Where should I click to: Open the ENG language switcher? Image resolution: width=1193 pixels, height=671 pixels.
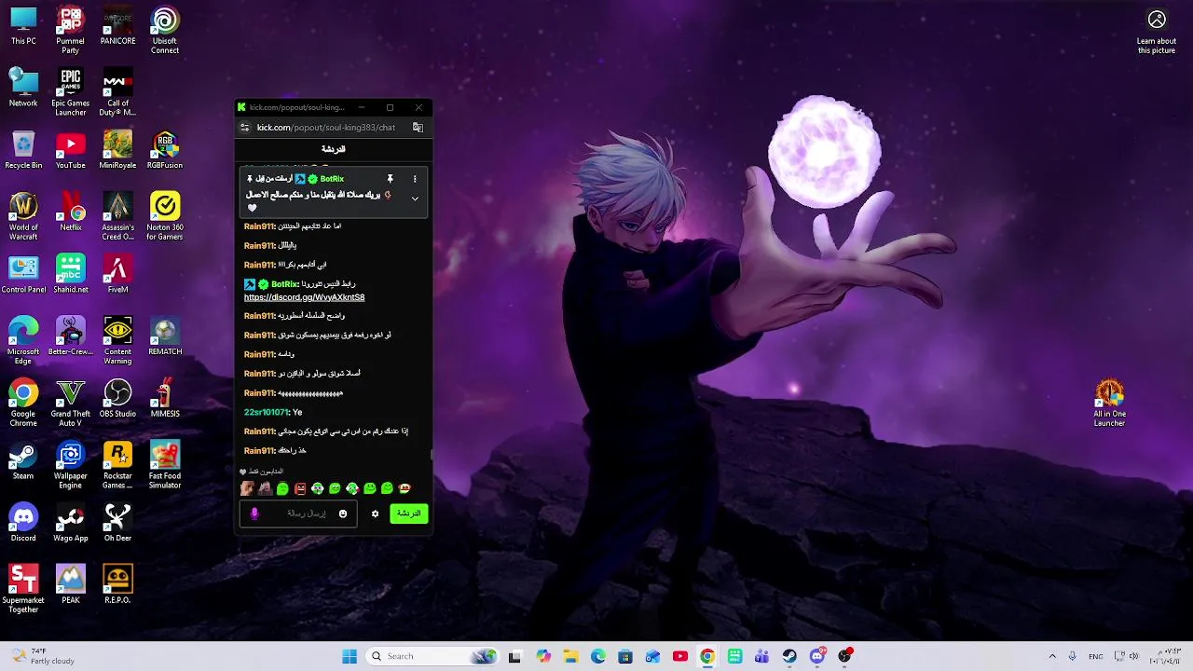click(1096, 656)
